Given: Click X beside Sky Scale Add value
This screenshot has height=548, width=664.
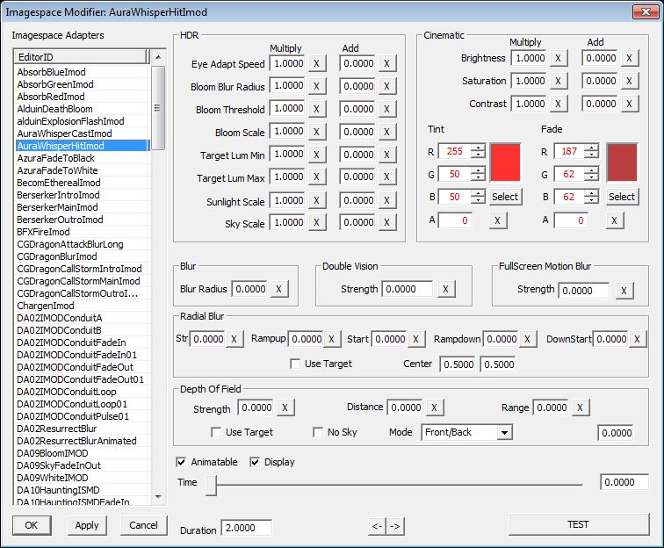Looking at the screenshot, I should click(386, 223).
